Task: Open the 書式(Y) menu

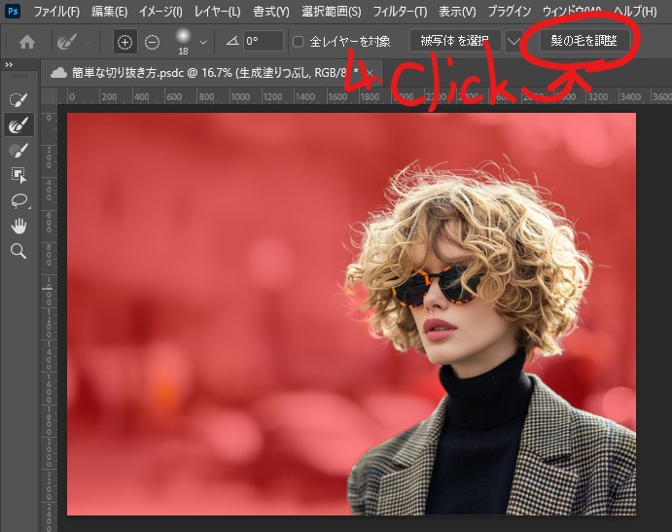Action: click(271, 12)
